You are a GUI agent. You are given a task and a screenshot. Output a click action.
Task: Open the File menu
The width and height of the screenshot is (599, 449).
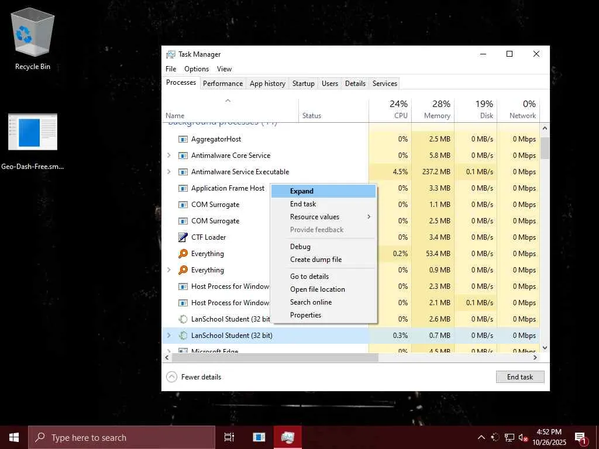171,69
